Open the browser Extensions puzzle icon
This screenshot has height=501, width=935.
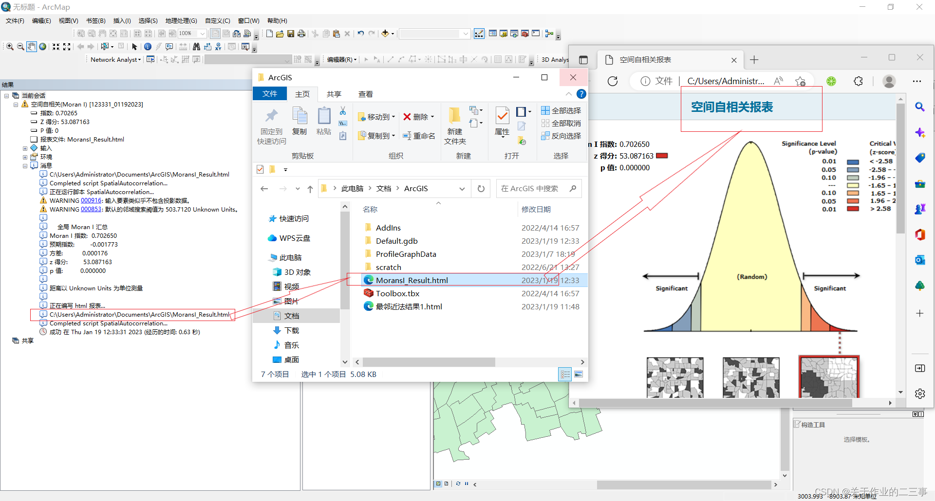pos(859,81)
